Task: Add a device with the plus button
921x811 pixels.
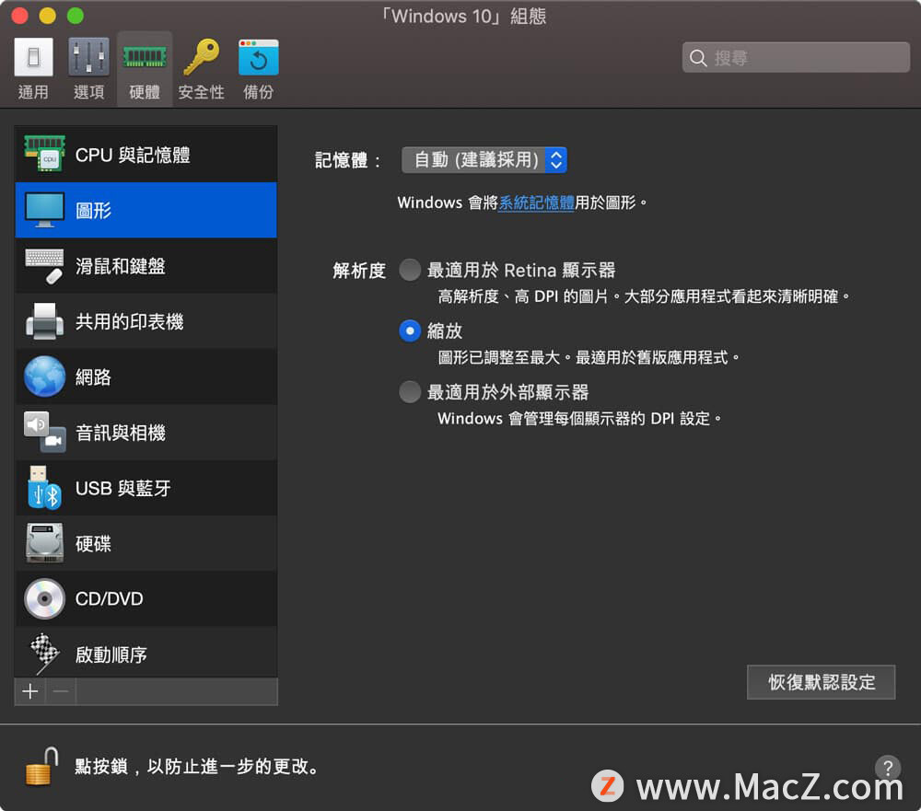Action: [30, 691]
